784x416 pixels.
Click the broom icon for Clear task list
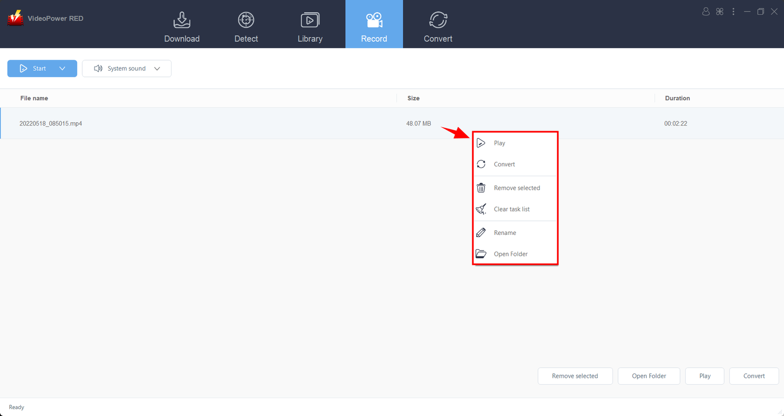[481, 209]
